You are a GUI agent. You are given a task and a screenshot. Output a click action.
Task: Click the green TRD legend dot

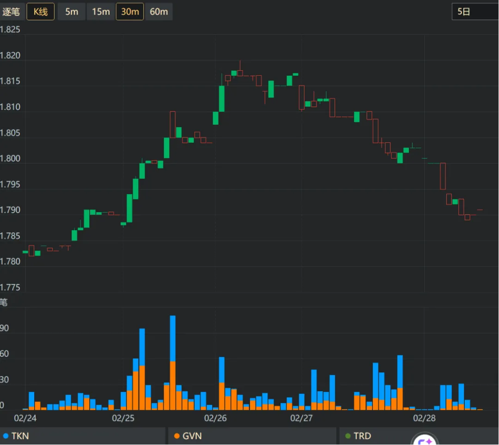click(x=348, y=436)
